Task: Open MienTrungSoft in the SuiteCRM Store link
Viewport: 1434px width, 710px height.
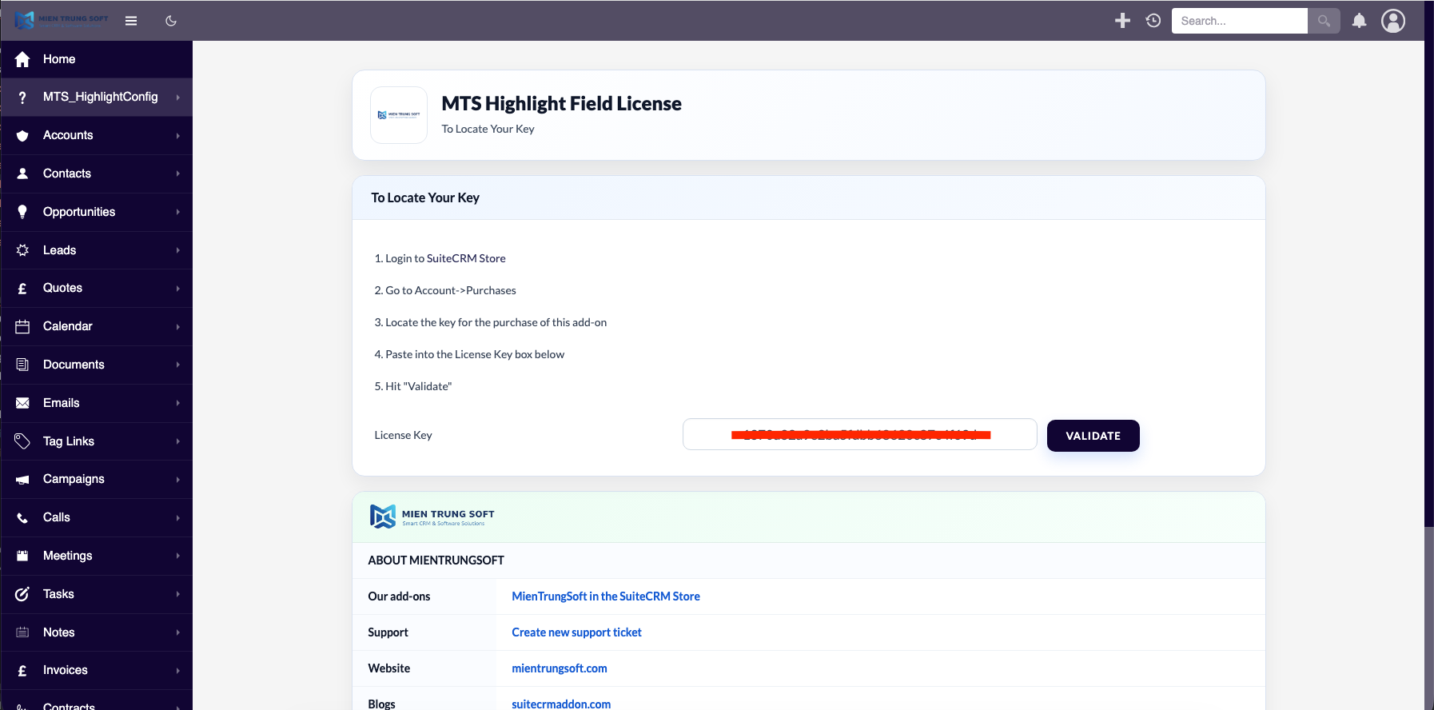Action: tap(606, 596)
